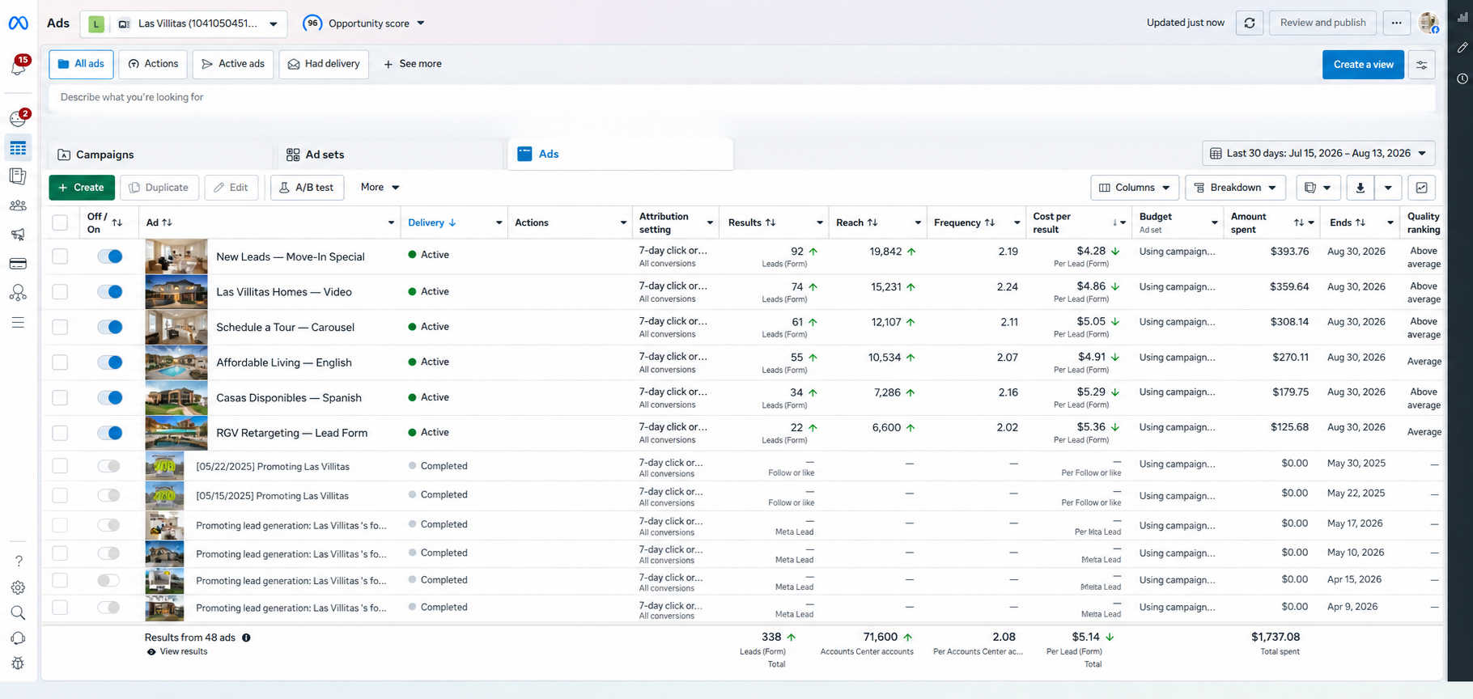Refresh the ads data
The height and width of the screenshot is (699, 1473).
point(1250,23)
